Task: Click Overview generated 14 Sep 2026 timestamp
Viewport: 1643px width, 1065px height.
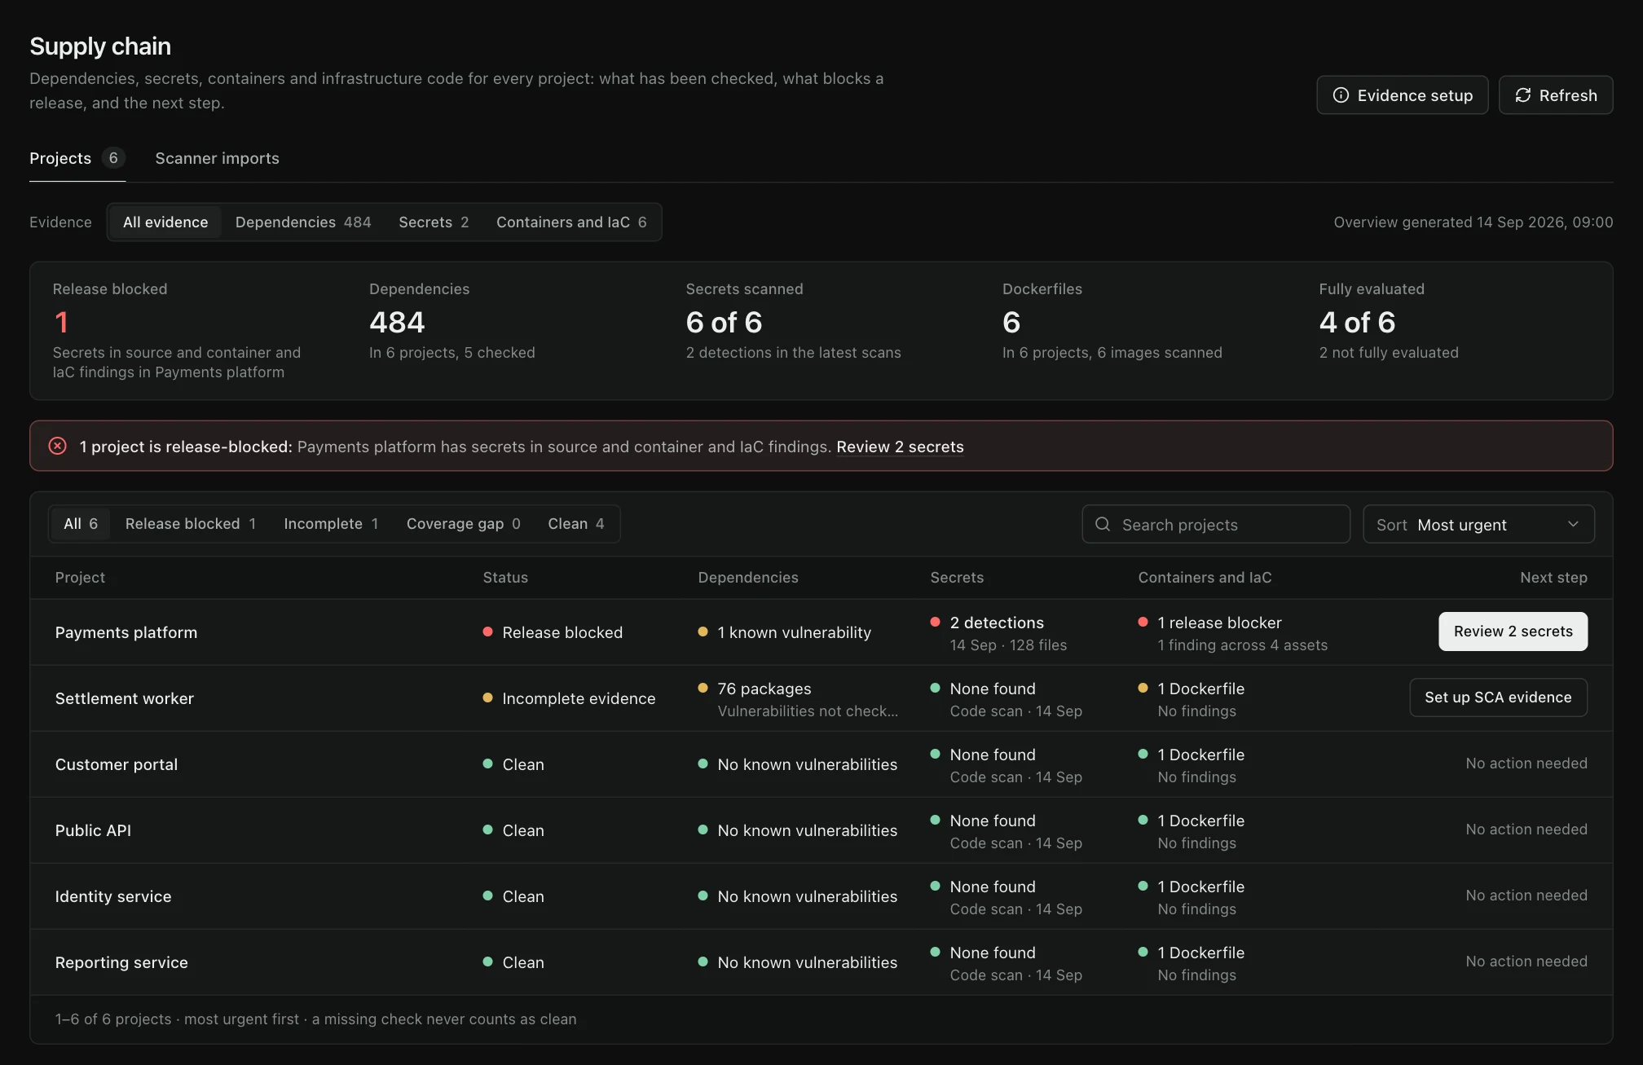Action: [x=1473, y=222]
